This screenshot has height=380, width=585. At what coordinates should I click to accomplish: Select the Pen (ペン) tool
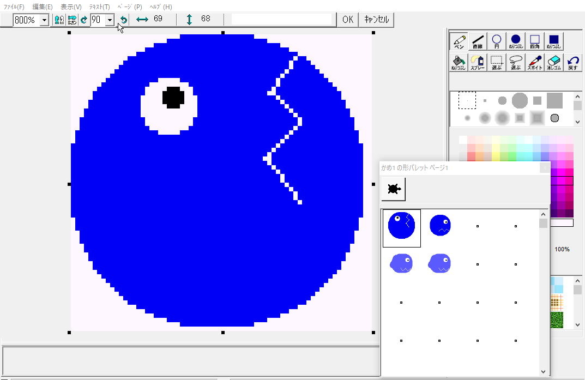pos(459,41)
